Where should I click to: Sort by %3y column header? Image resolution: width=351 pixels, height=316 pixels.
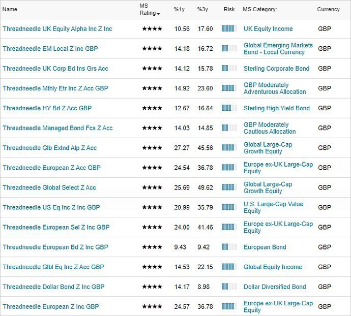coord(202,9)
